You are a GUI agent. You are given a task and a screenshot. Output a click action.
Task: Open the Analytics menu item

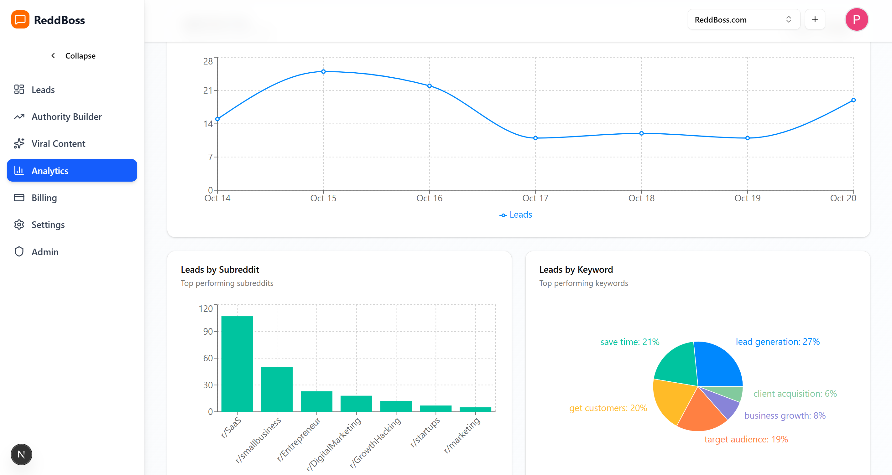pyautogui.click(x=72, y=171)
